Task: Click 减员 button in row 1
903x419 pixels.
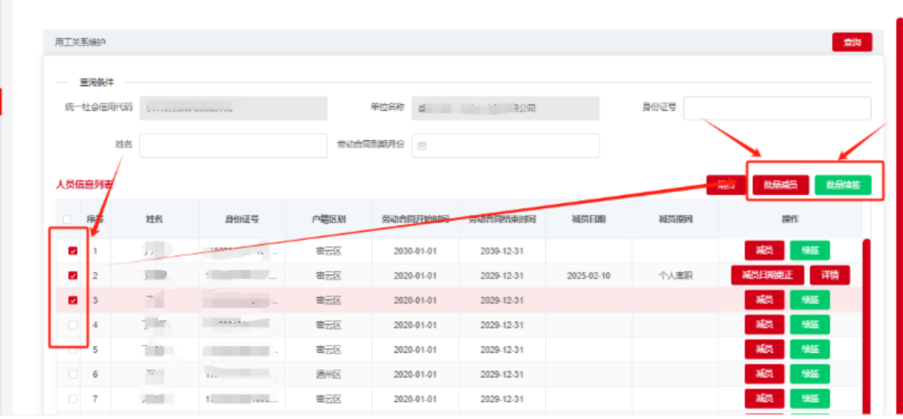Action: 764,250
